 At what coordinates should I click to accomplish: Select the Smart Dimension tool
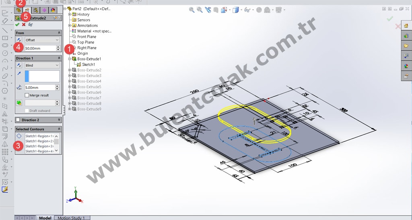point(5,21)
